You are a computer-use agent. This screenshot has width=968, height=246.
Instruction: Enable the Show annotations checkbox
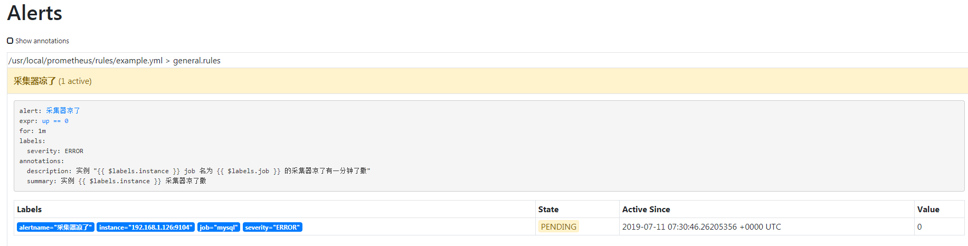pos(10,41)
